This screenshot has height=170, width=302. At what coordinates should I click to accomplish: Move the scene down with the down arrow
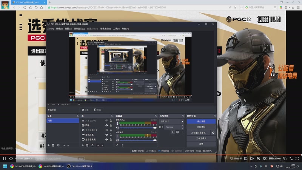click(68, 145)
